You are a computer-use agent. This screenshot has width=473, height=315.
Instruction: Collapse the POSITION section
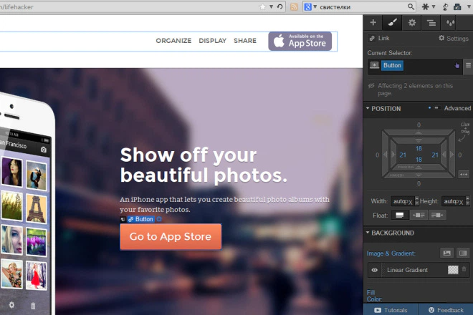click(x=368, y=109)
